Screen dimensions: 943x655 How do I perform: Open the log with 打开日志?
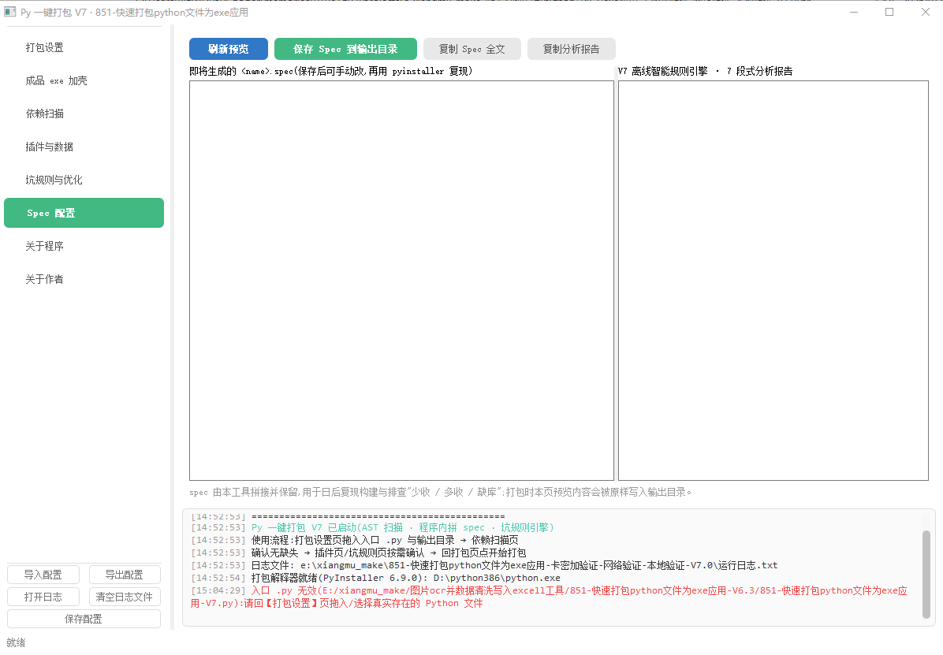pos(43,597)
